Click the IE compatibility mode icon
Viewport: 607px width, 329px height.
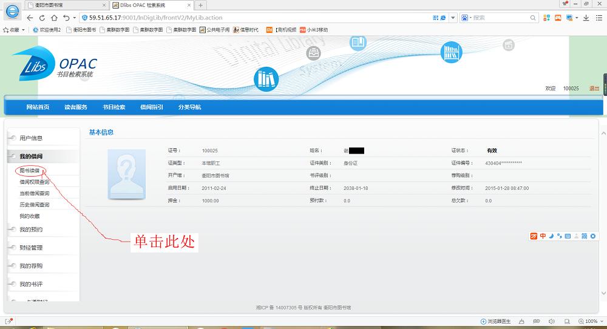443,18
